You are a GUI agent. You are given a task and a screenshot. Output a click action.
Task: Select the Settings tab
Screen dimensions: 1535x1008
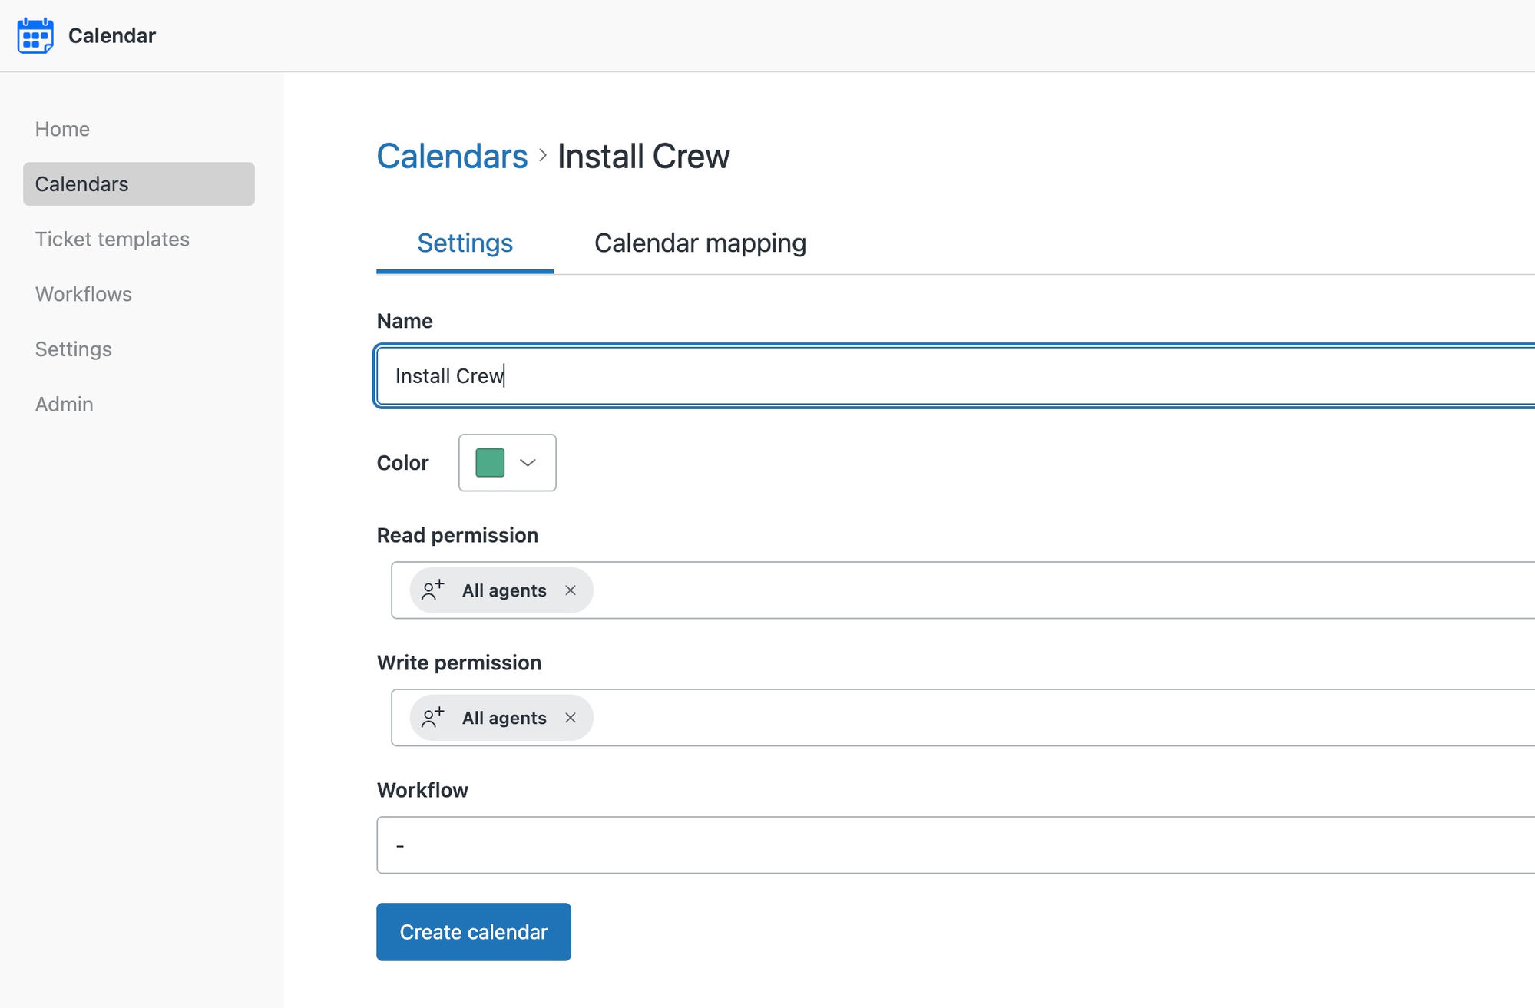click(x=465, y=243)
